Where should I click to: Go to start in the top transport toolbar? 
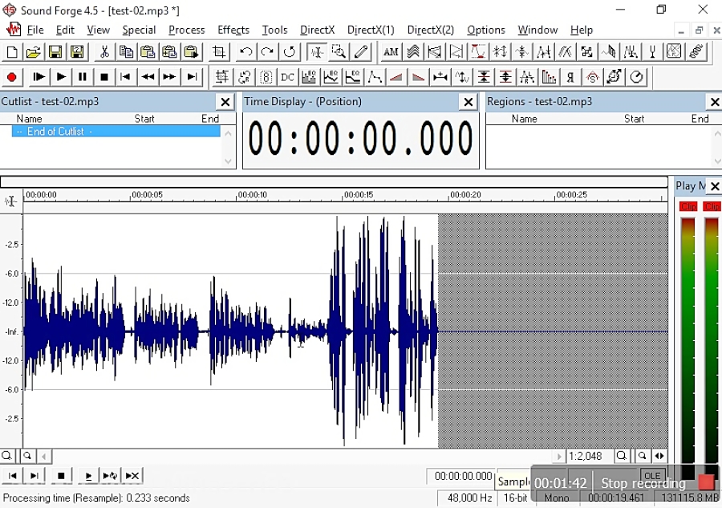coord(125,77)
